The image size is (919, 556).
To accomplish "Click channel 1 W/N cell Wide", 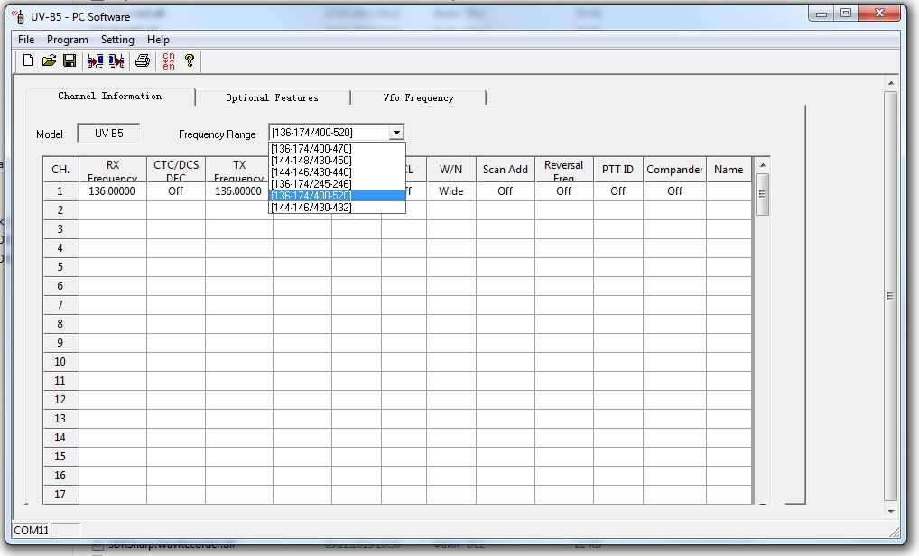I will tap(451, 191).
